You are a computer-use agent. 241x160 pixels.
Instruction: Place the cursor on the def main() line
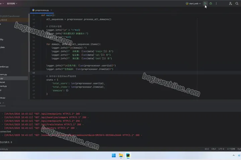(48, 15)
